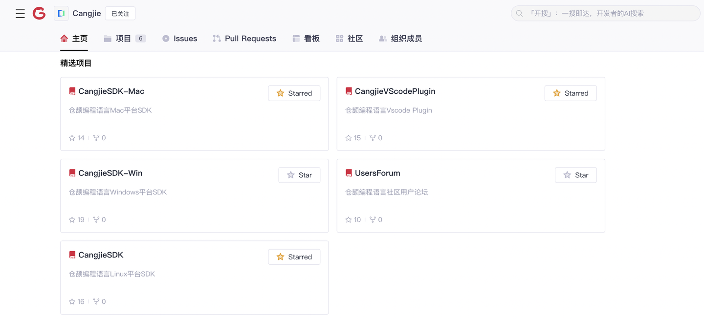The image size is (704, 319).
Task: Click the Gitee red G logo
Action: pyautogui.click(x=39, y=14)
